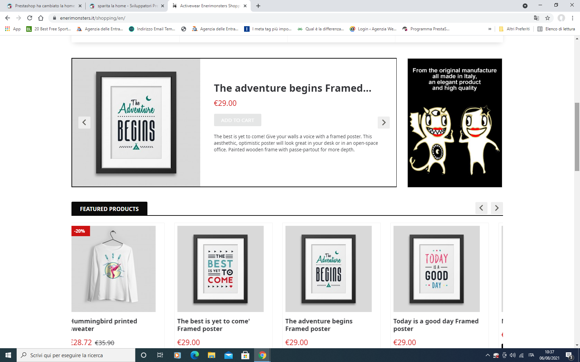Close the Activewear Enerimonsters tab
This screenshot has height=362, width=580.
(245, 6)
